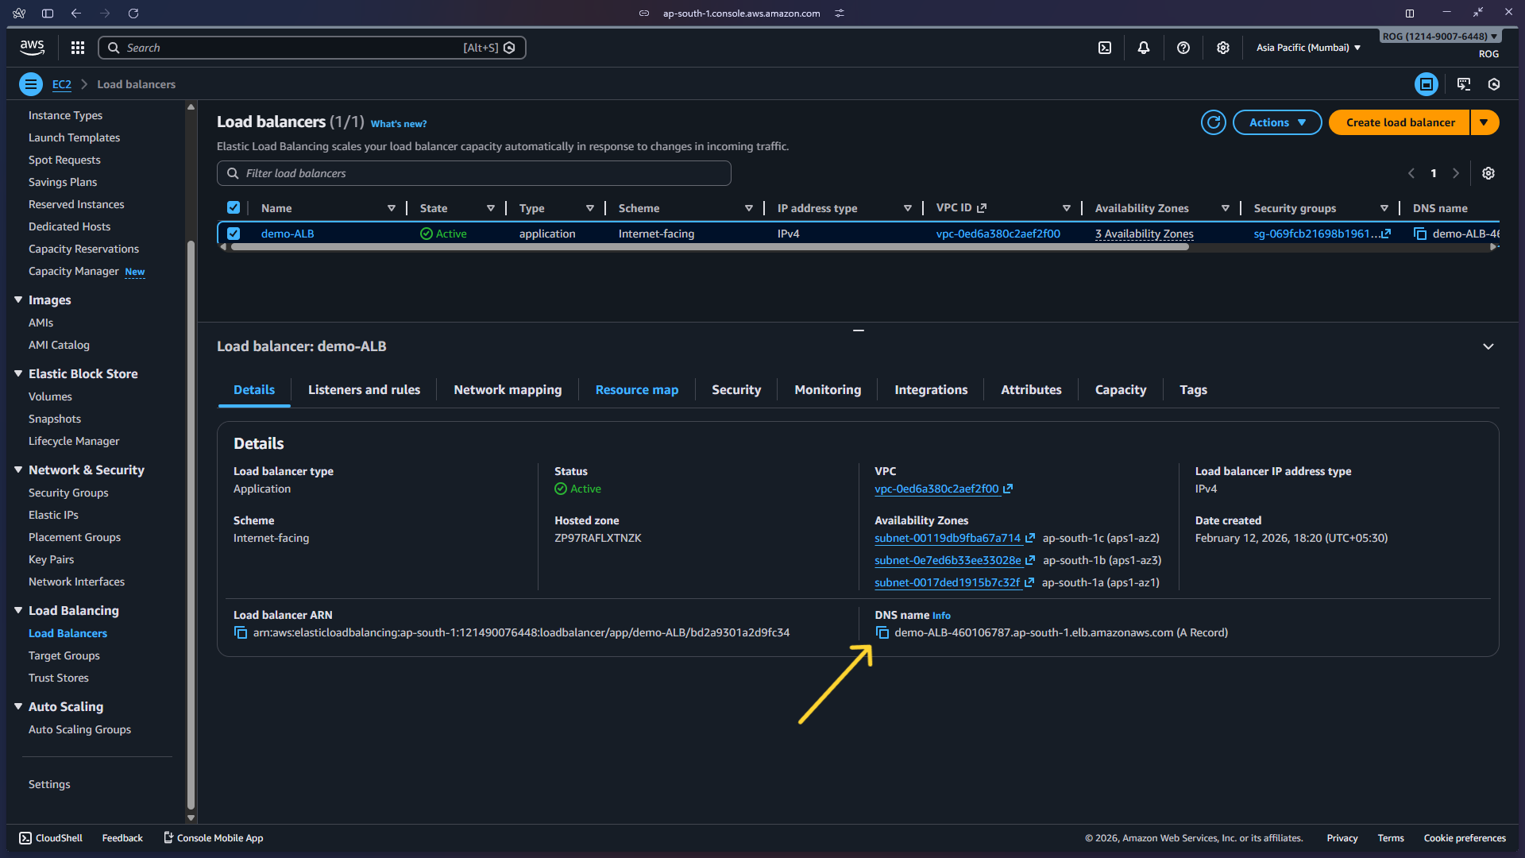The image size is (1525, 858).
Task: Uncheck the demo-ALB row checkbox
Action: (x=234, y=234)
